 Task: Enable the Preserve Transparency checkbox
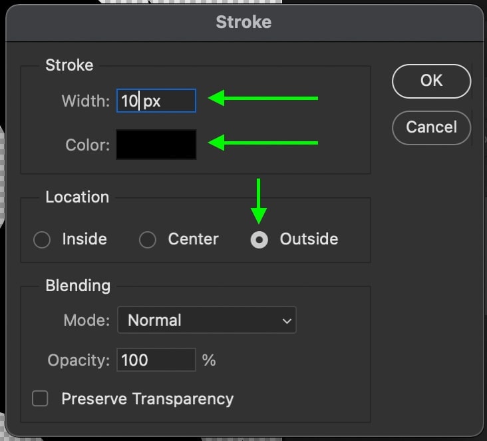coord(40,398)
